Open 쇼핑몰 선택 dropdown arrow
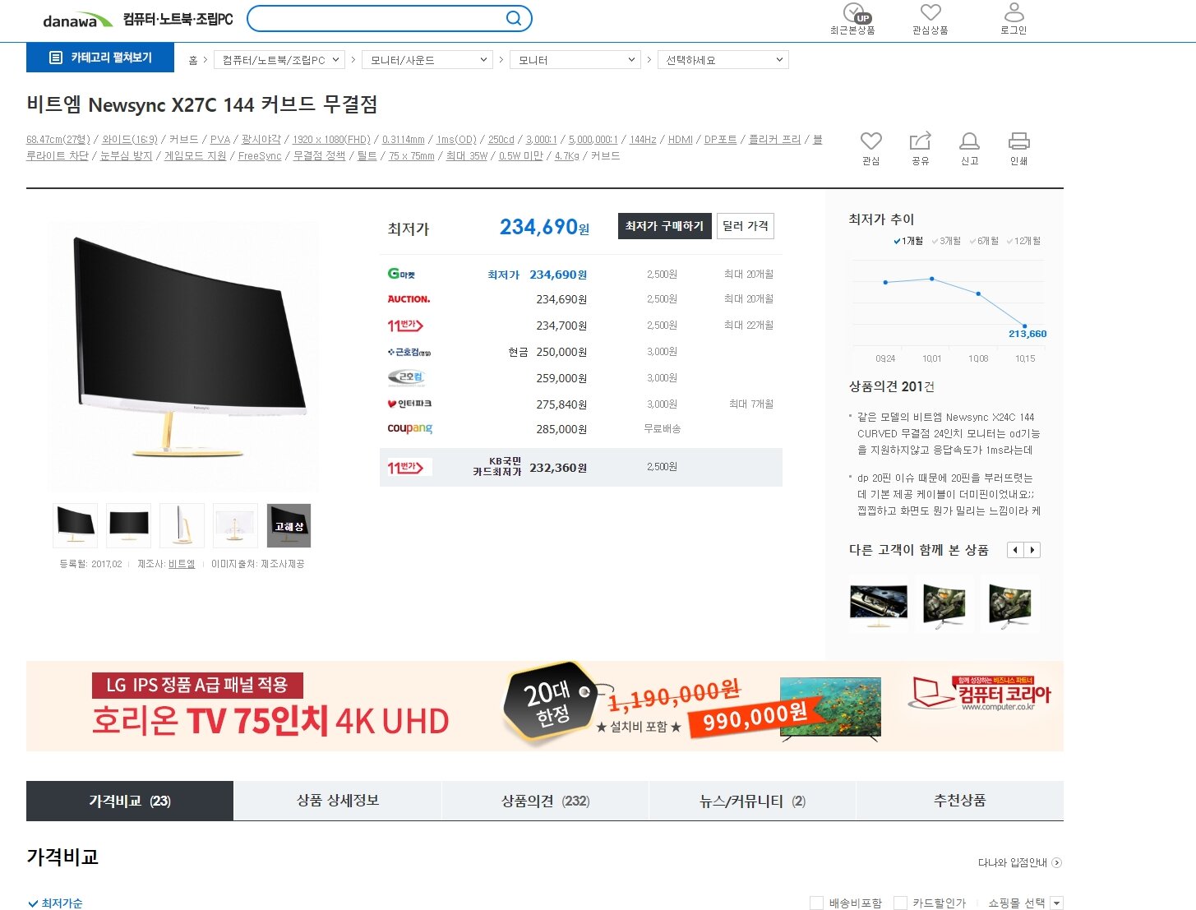 click(x=1057, y=903)
